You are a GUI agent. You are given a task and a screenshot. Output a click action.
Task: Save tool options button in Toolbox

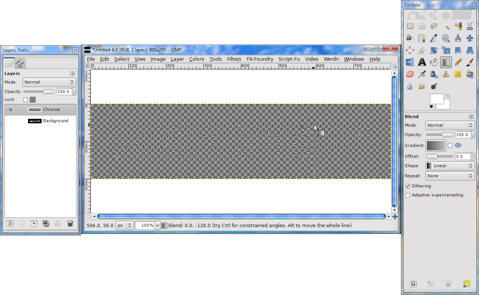413,284
